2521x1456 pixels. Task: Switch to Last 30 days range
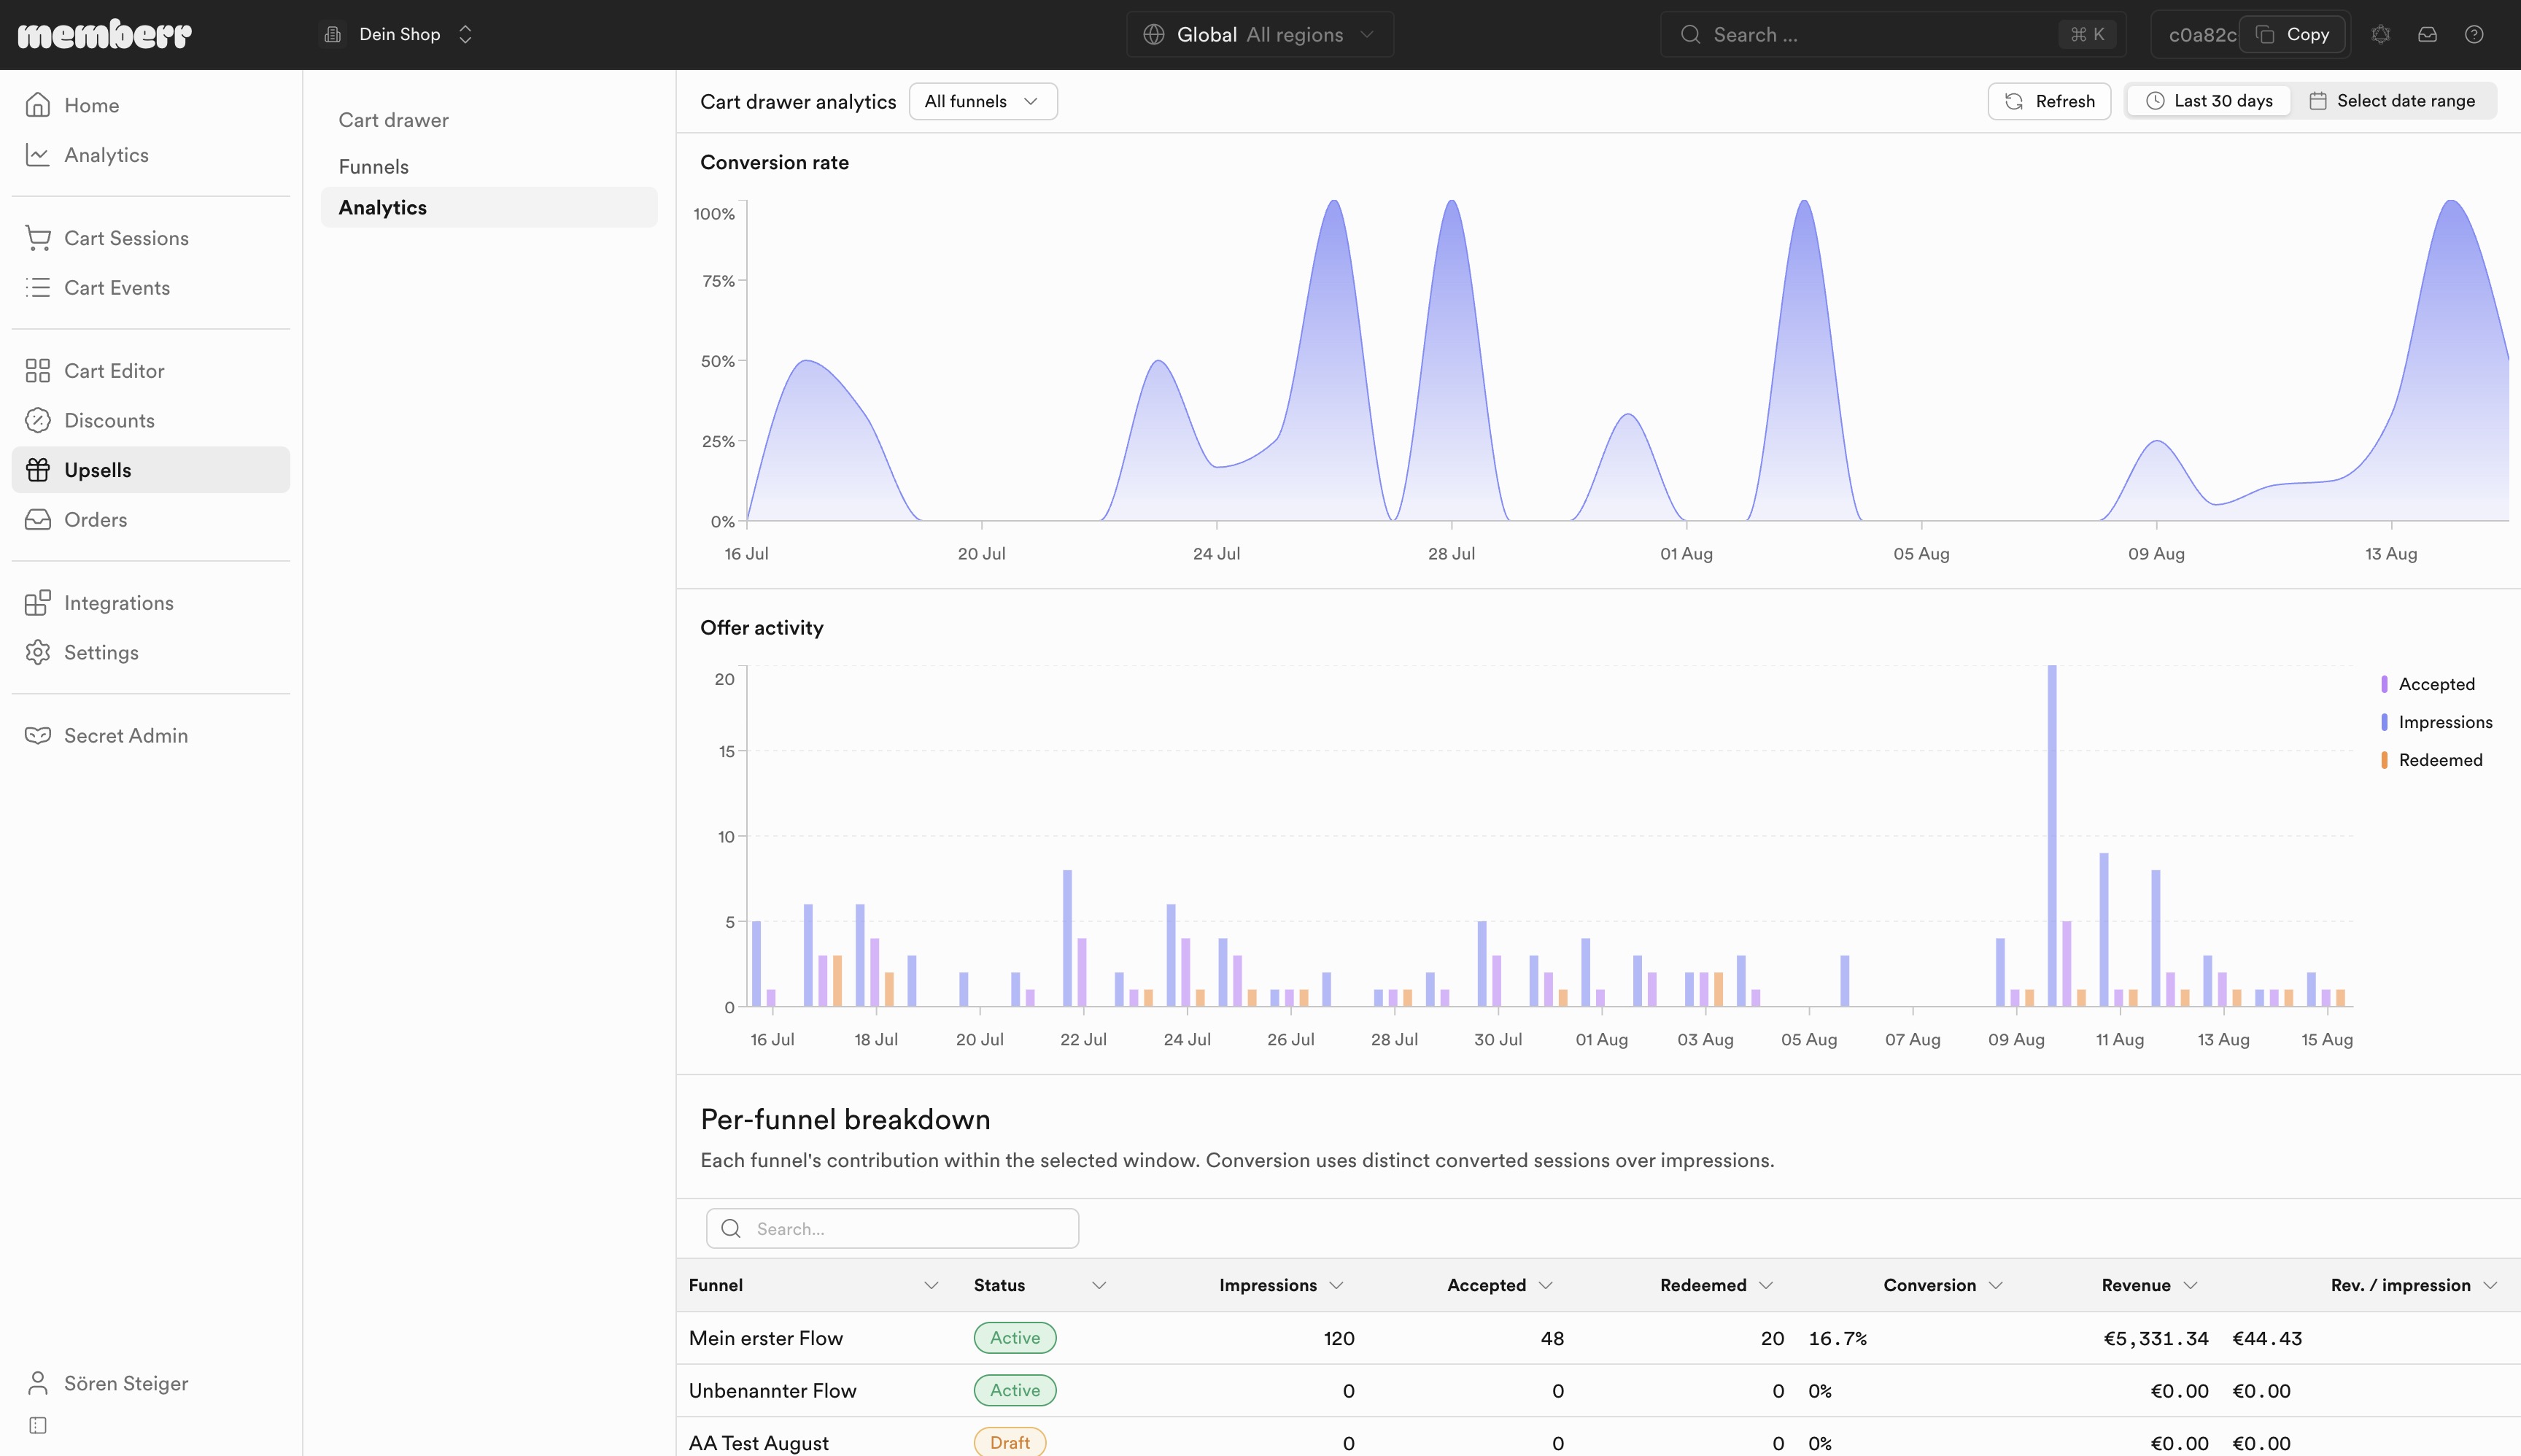(2208, 101)
